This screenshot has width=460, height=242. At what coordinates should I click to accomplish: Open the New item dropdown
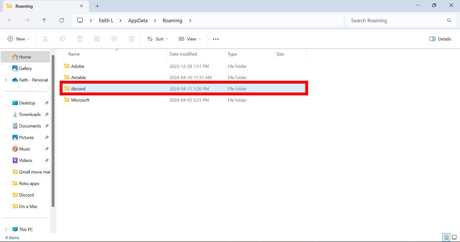[18, 39]
